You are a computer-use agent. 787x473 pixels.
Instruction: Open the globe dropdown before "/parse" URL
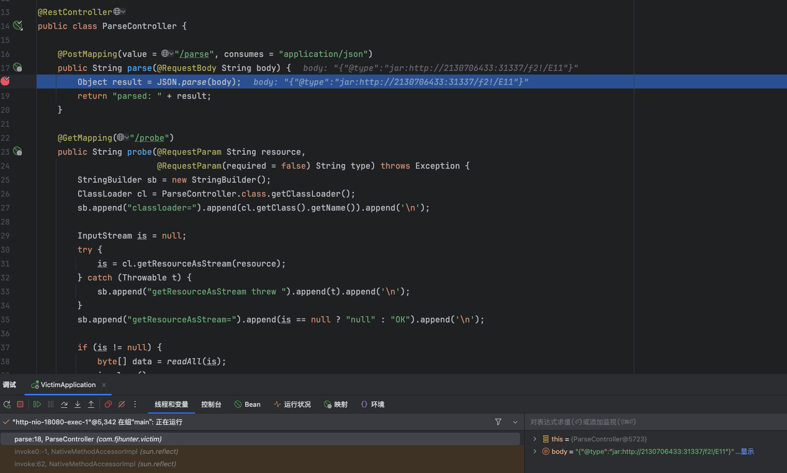[x=168, y=53]
